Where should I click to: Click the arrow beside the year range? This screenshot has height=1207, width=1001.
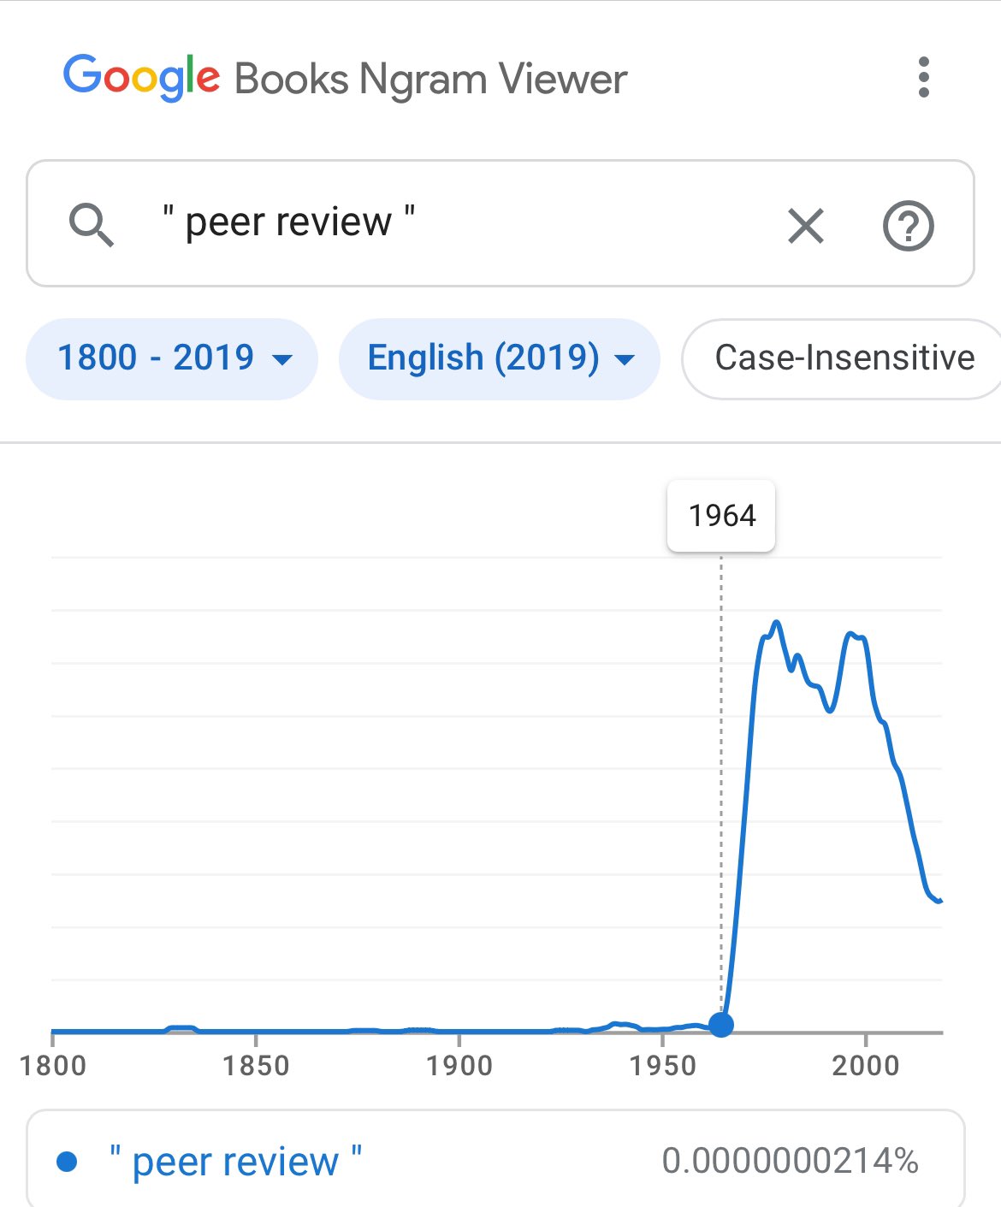[x=282, y=359]
